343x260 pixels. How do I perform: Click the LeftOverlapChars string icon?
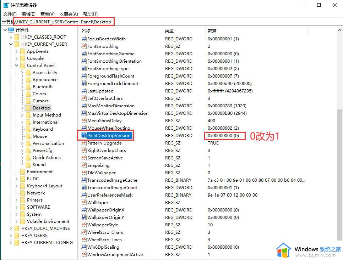pyautogui.click(x=83, y=98)
